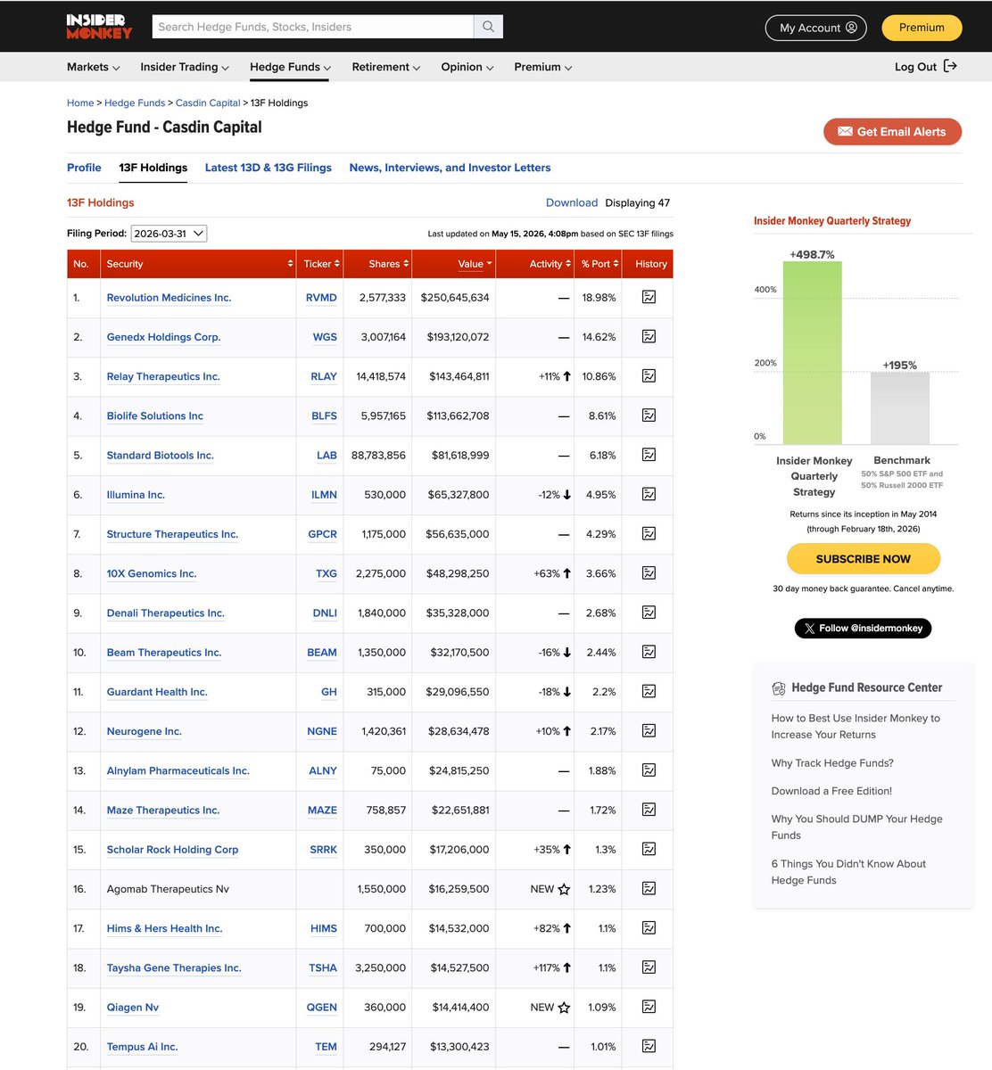This screenshot has width=992, height=1070.
Task: Expand the Premium nav menu
Action: tap(542, 67)
